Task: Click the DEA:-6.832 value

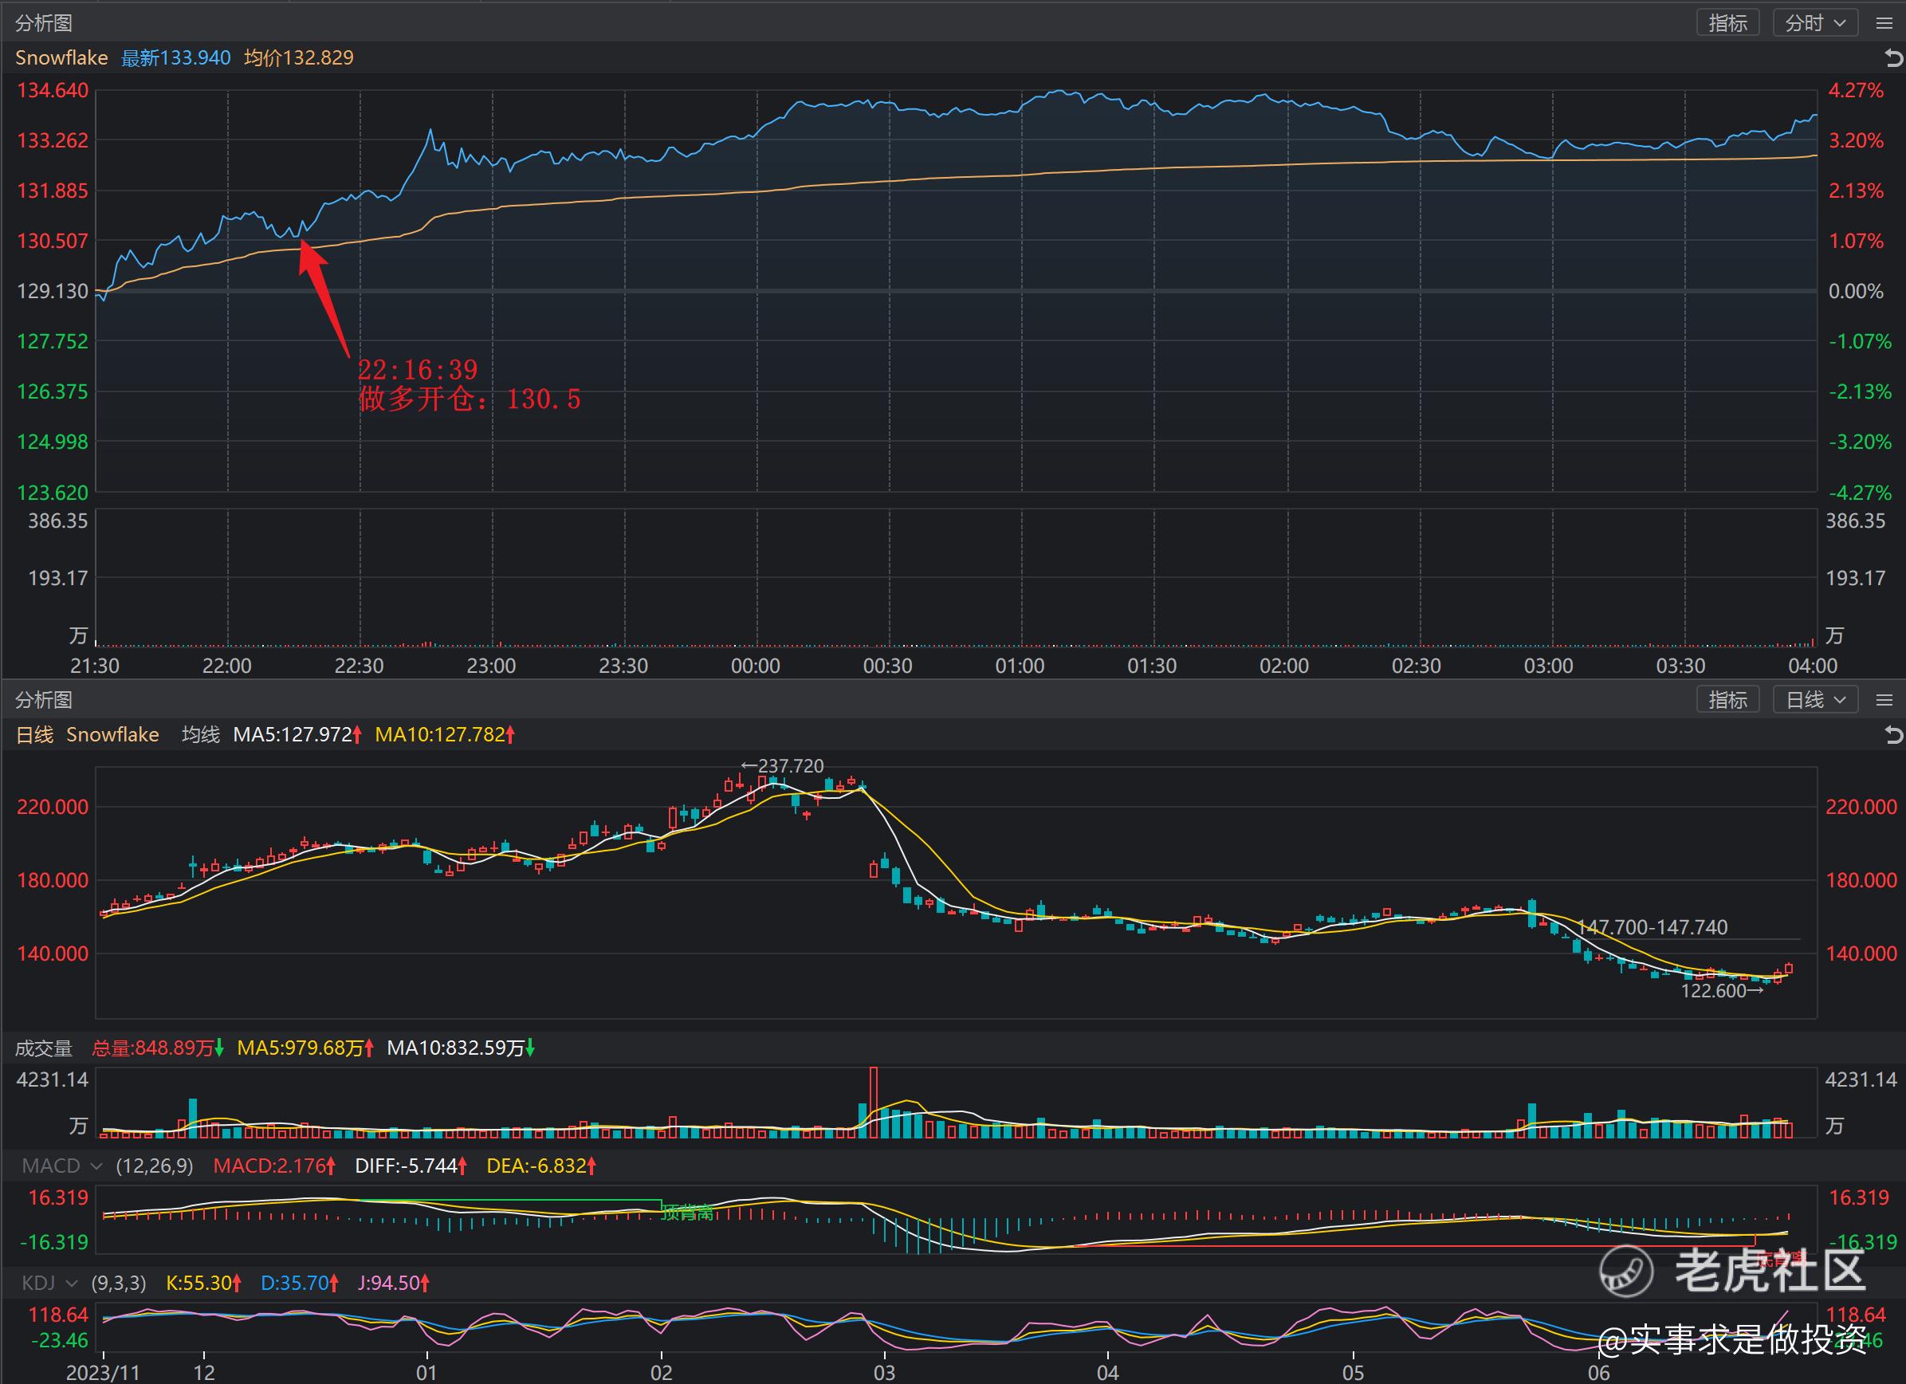Action: point(542,1166)
